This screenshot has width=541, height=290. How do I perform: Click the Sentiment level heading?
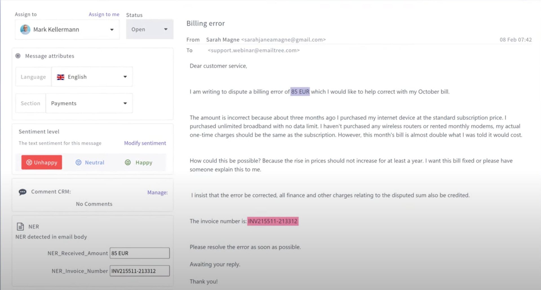coord(39,132)
